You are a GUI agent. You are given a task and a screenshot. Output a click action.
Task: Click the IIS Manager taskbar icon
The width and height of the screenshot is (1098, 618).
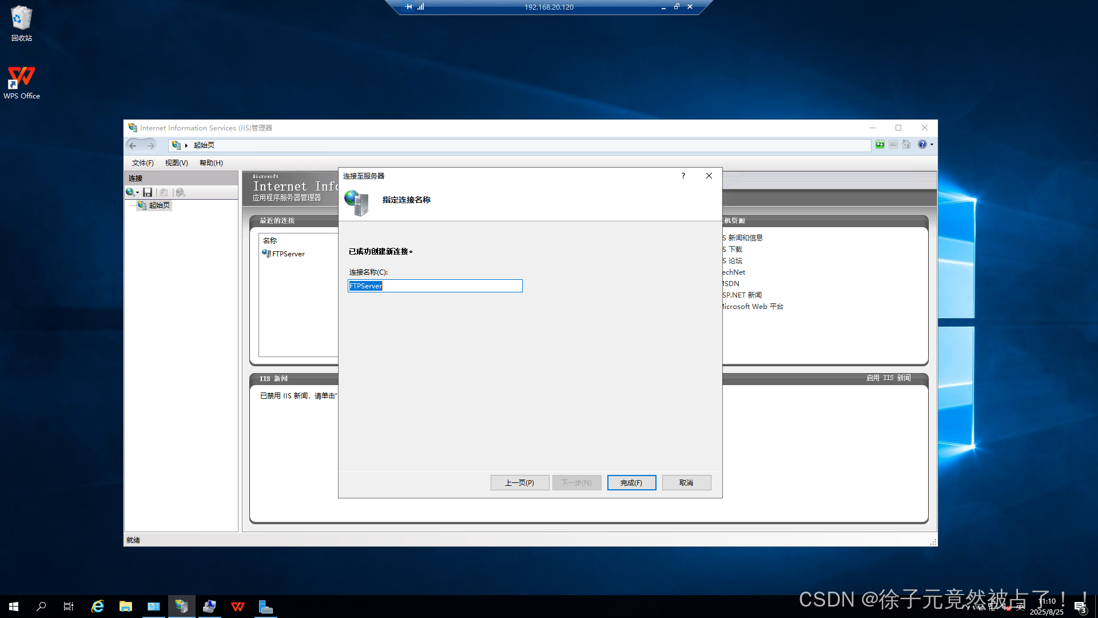pyautogui.click(x=182, y=607)
